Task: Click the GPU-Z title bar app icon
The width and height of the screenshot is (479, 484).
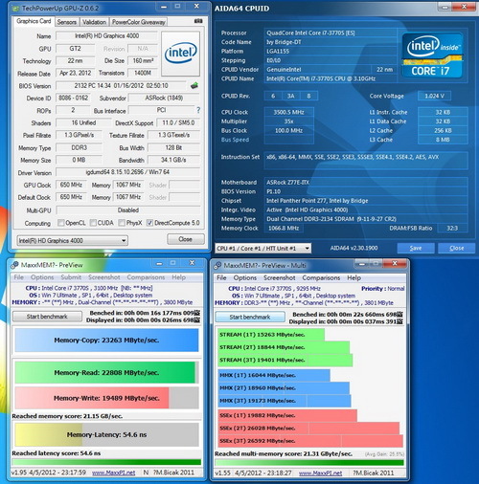Action: 15,9
